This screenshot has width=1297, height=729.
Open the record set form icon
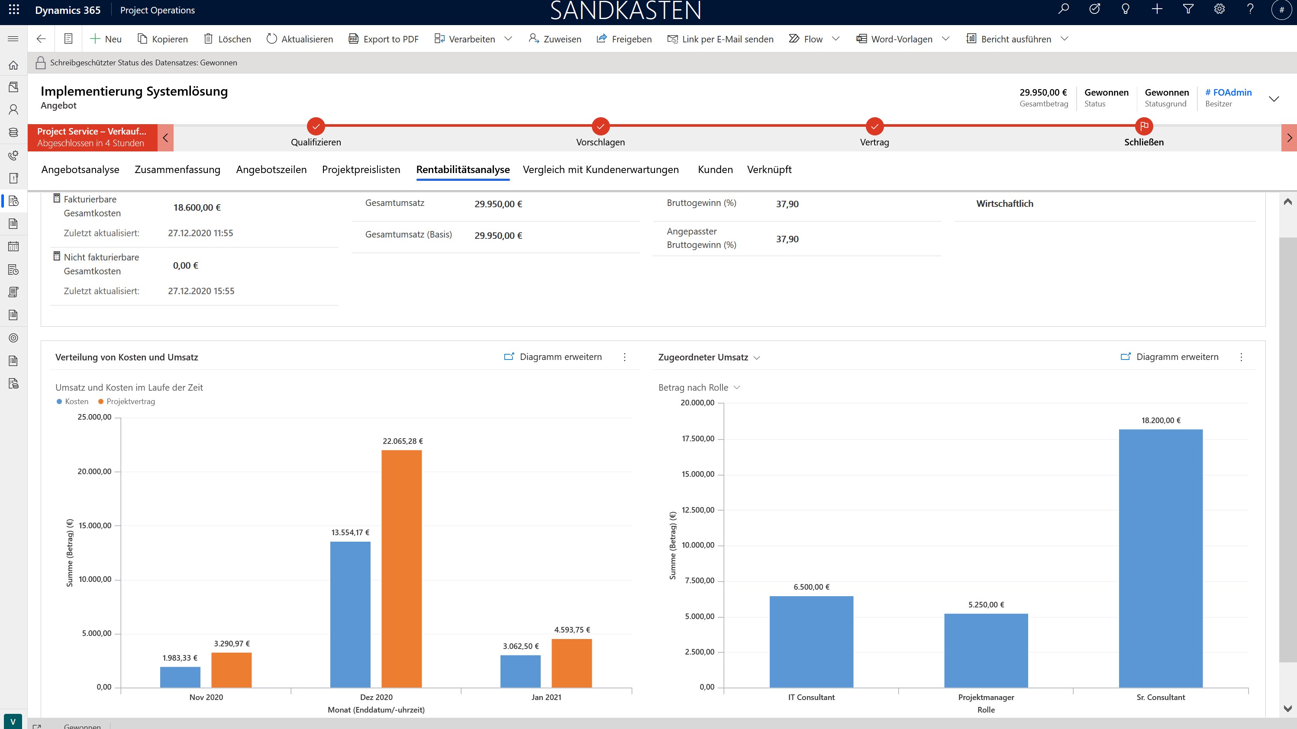68,39
